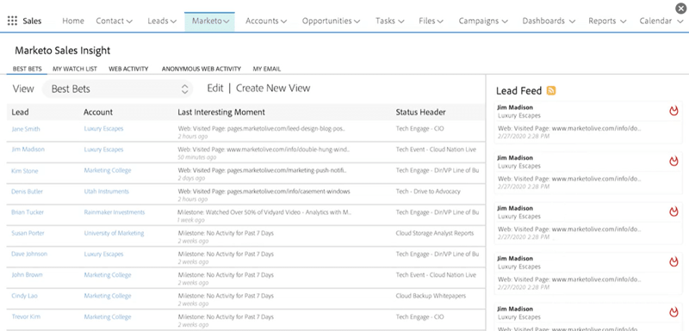The height and width of the screenshot is (331, 689).
Task: Open lead John Brown
Action: click(x=27, y=275)
